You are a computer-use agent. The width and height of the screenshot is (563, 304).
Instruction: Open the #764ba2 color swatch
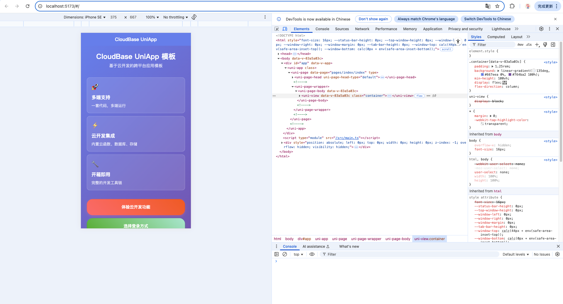[510, 74]
